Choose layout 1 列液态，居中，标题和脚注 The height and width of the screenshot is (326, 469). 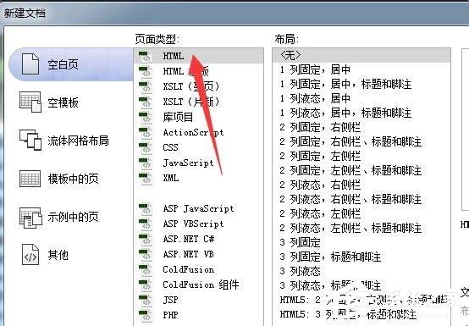coord(345,113)
